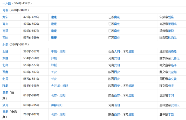The height and width of the screenshot is (120, 186).
Task: Open 唐朝 link in the 705年-907年 row
Action: coord(5,112)
